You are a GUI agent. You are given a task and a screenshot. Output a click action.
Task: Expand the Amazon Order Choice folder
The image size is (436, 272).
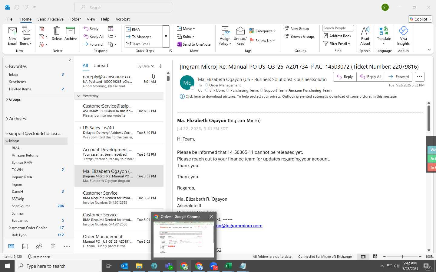click(x=10, y=228)
